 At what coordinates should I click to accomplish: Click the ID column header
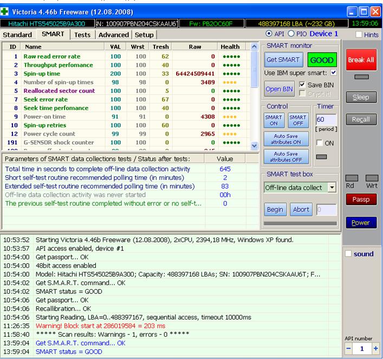pos(12,47)
